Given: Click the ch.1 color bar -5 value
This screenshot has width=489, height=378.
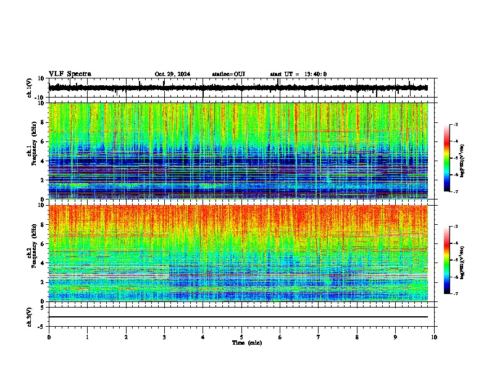Looking at the screenshot, I should [x=456, y=158].
